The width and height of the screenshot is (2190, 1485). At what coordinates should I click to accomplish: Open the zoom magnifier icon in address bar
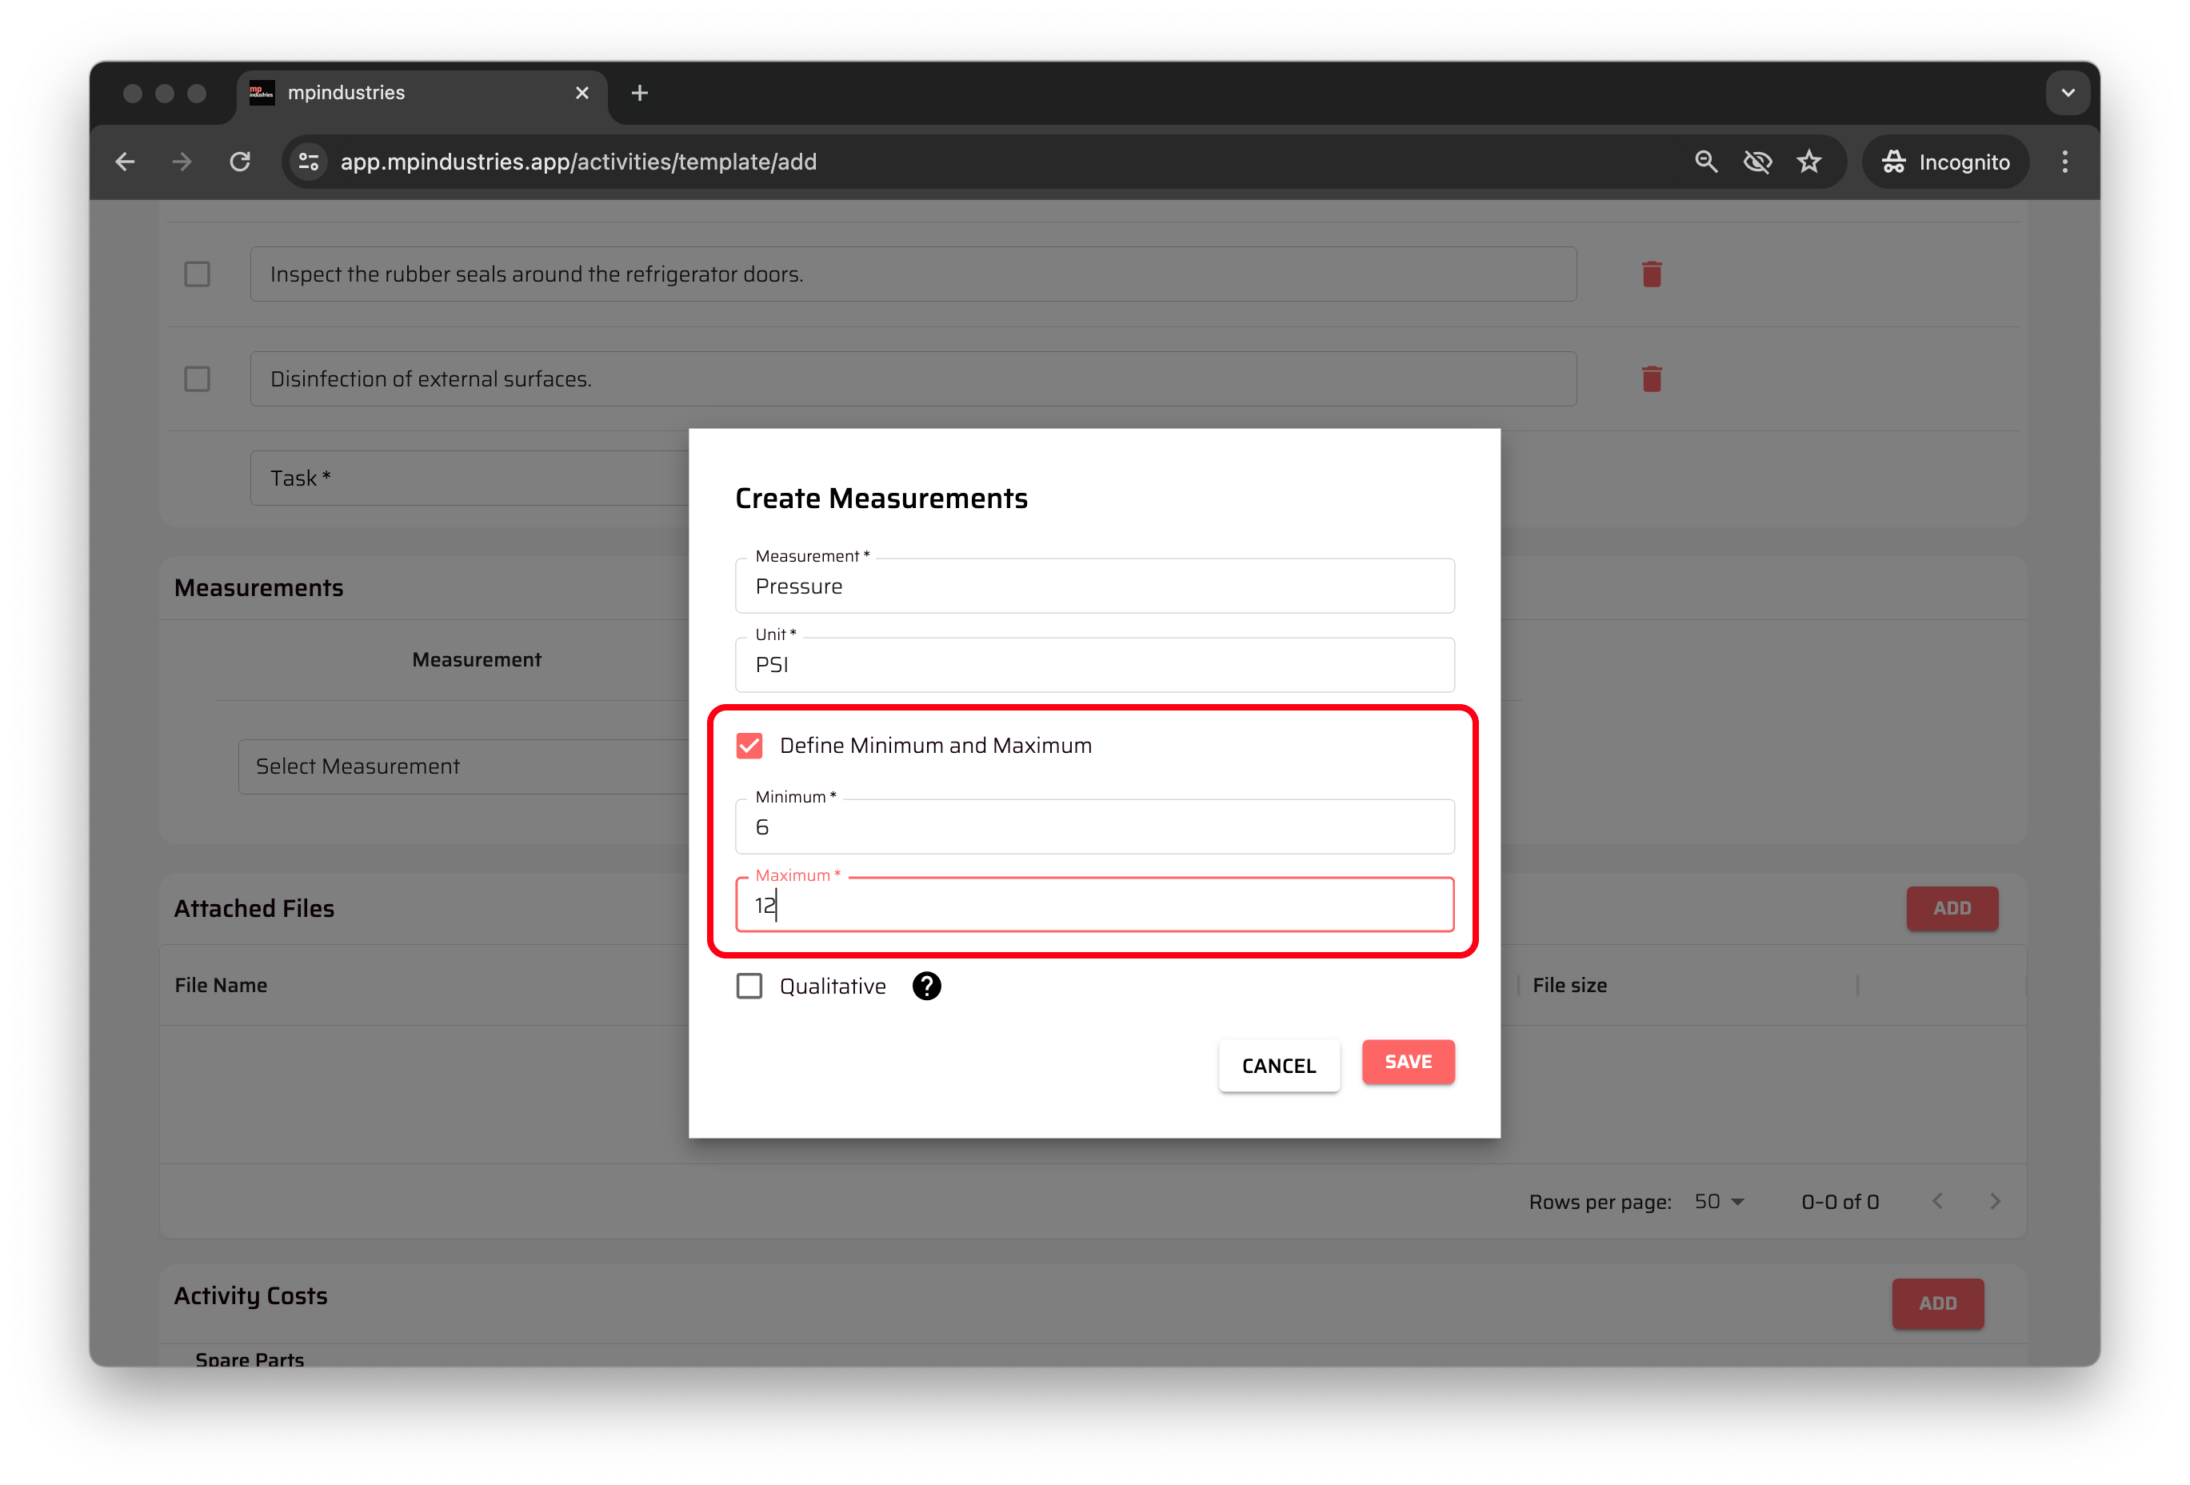click(1705, 162)
